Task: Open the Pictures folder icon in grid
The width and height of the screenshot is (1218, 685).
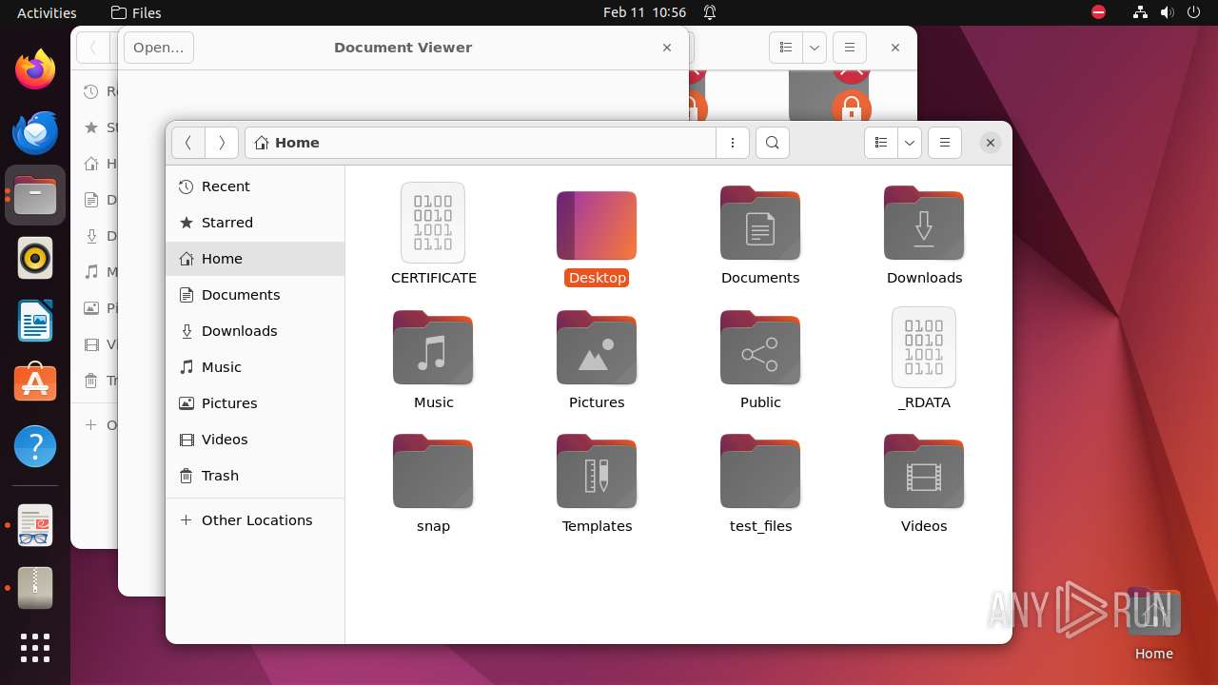Action: point(597,348)
